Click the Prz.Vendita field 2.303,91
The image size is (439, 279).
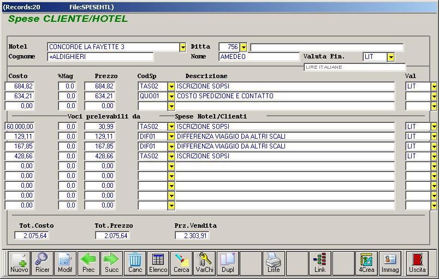click(x=192, y=236)
